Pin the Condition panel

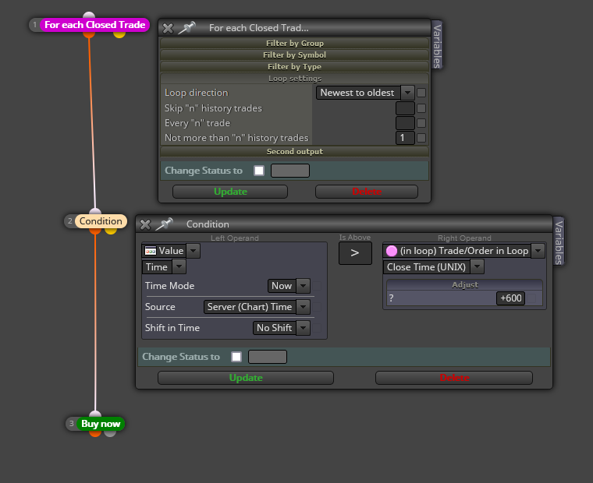point(164,224)
